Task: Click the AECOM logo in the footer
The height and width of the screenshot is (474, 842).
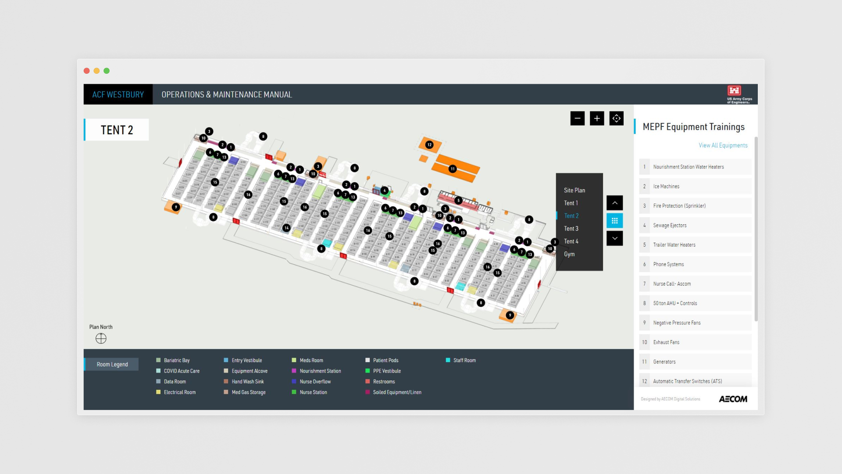Action: (733, 399)
